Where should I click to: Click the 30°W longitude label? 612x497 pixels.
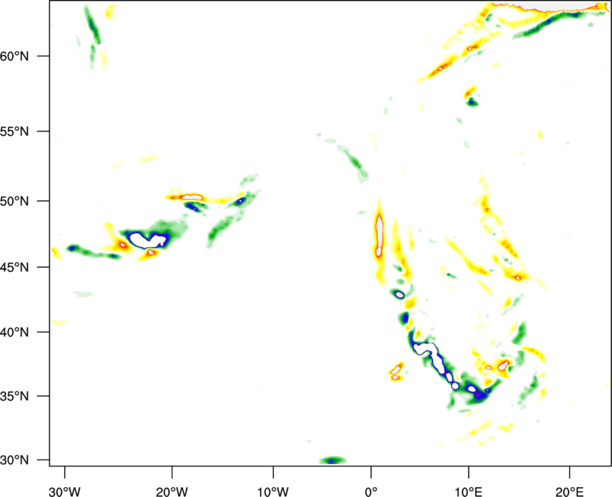(x=64, y=492)
